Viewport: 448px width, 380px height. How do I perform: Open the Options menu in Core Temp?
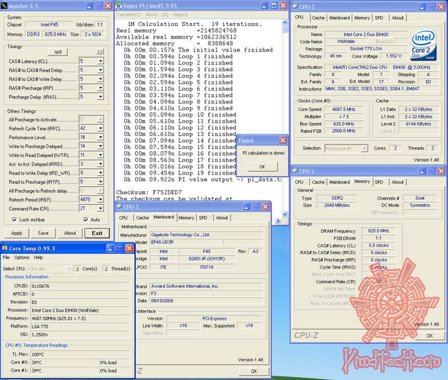(22, 257)
